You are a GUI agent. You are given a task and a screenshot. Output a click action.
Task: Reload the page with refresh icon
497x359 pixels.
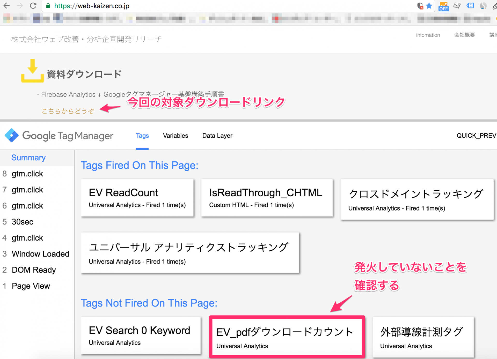pyautogui.click(x=33, y=6)
